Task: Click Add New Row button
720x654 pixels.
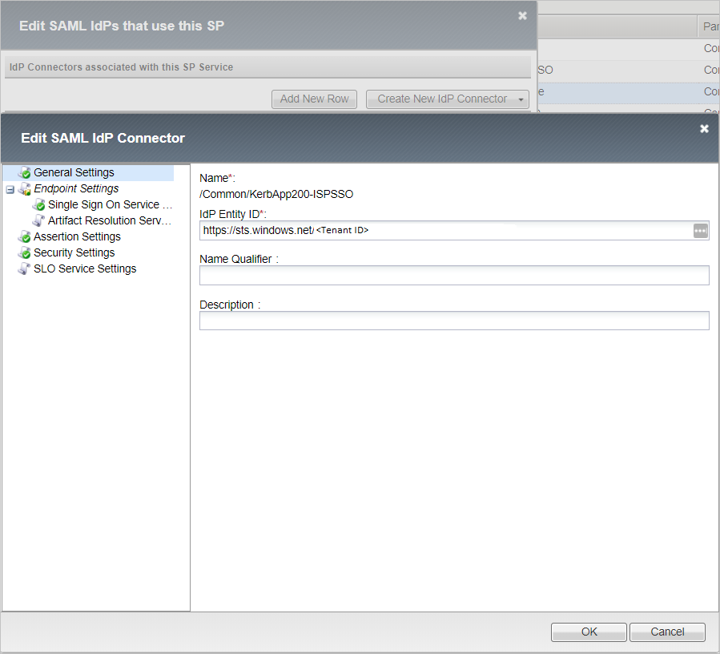Action: (x=314, y=99)
